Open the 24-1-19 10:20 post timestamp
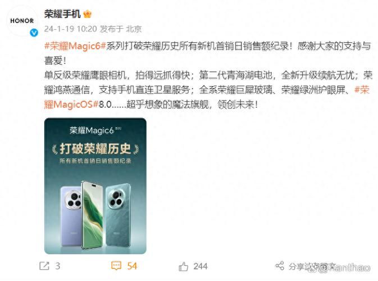Viewport: 378px width, 281px height. (x=70, y=29)
